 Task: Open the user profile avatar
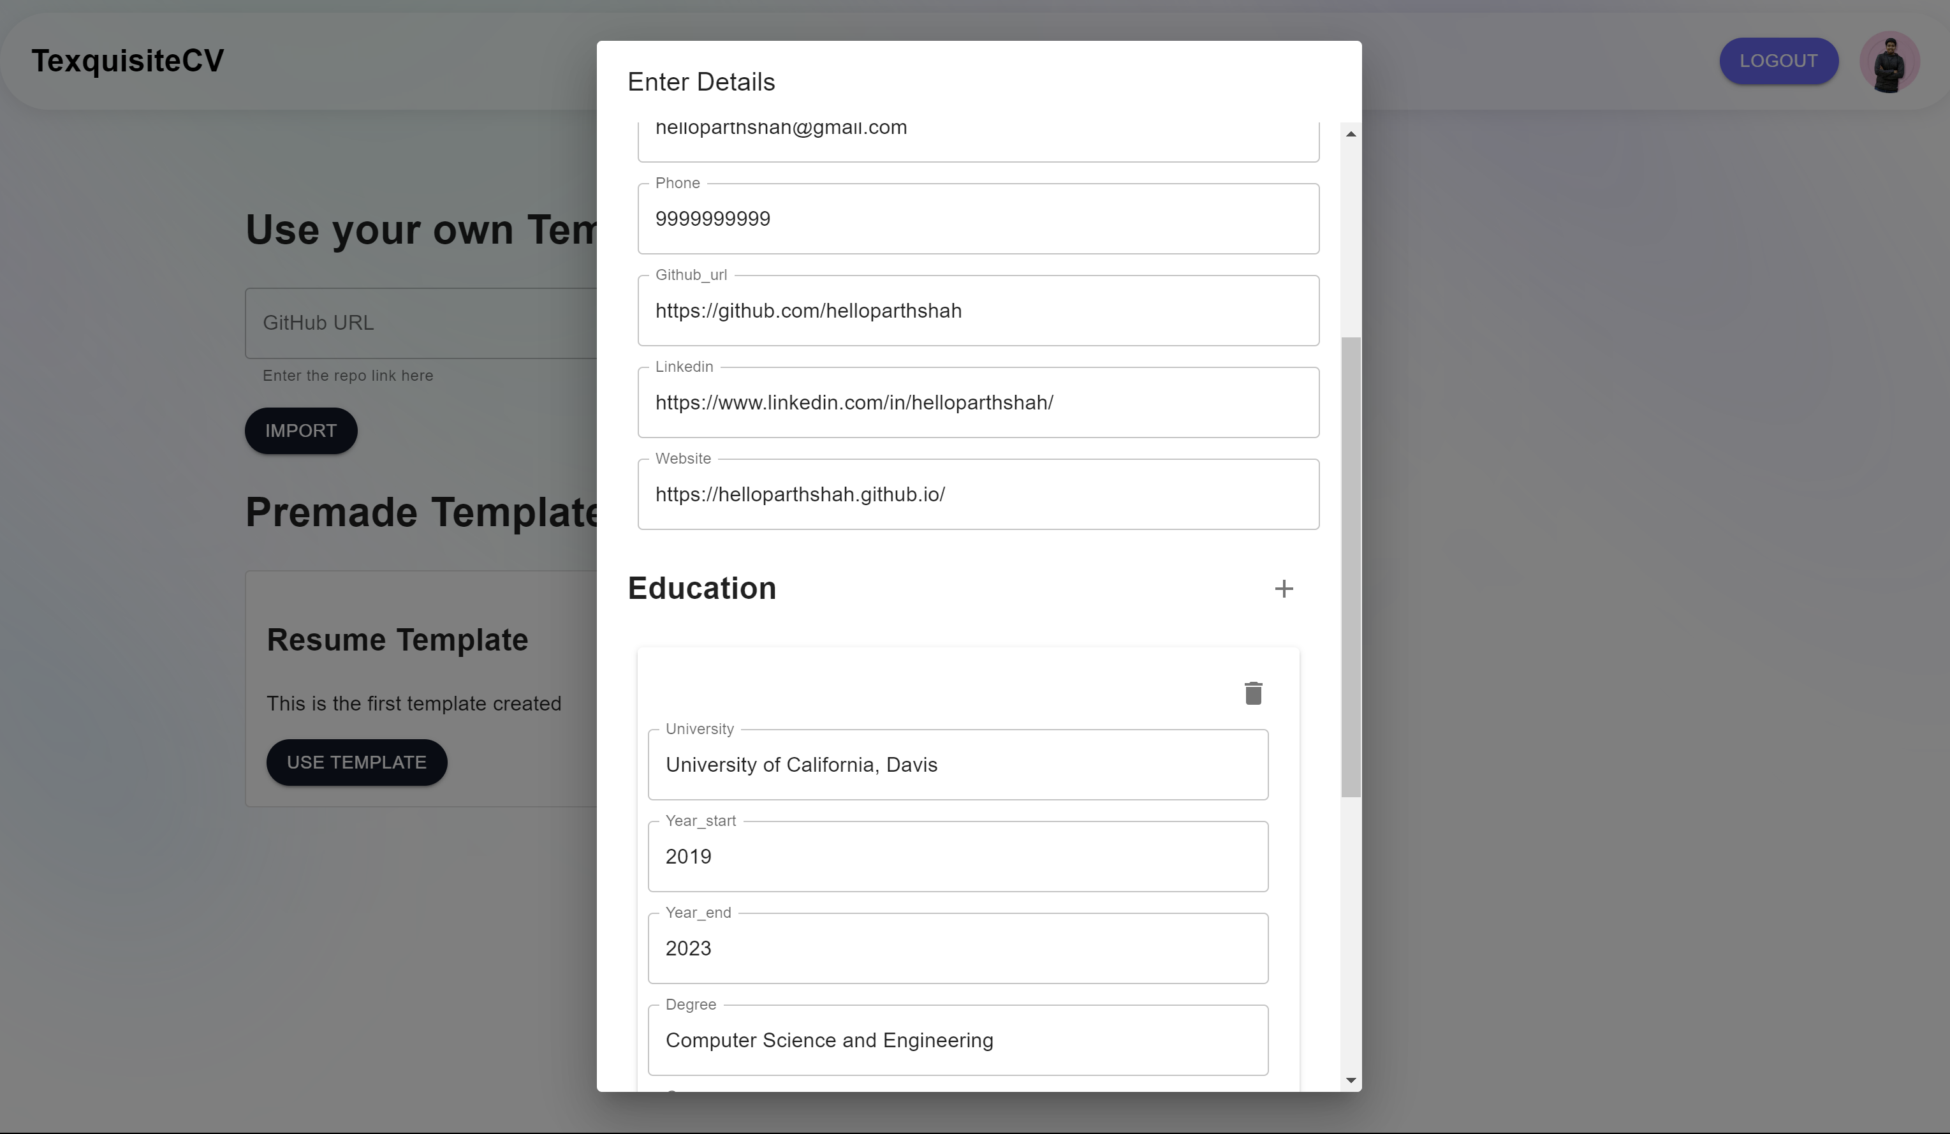(x=1889, y=62)
